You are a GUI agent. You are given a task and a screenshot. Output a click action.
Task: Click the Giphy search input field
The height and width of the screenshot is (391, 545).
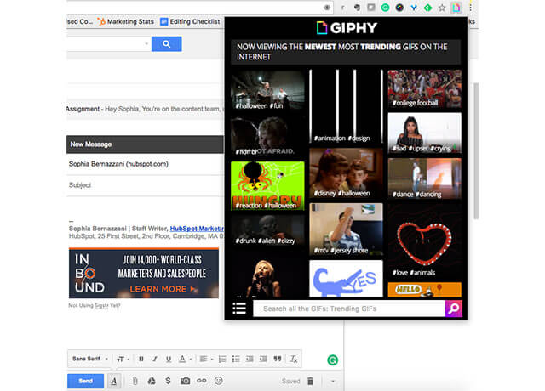pyautogui.click(x=347, y=309)
